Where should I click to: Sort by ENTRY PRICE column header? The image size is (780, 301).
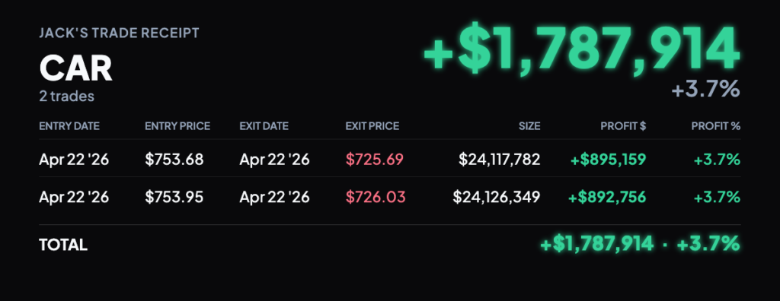(x=177, y=126)
